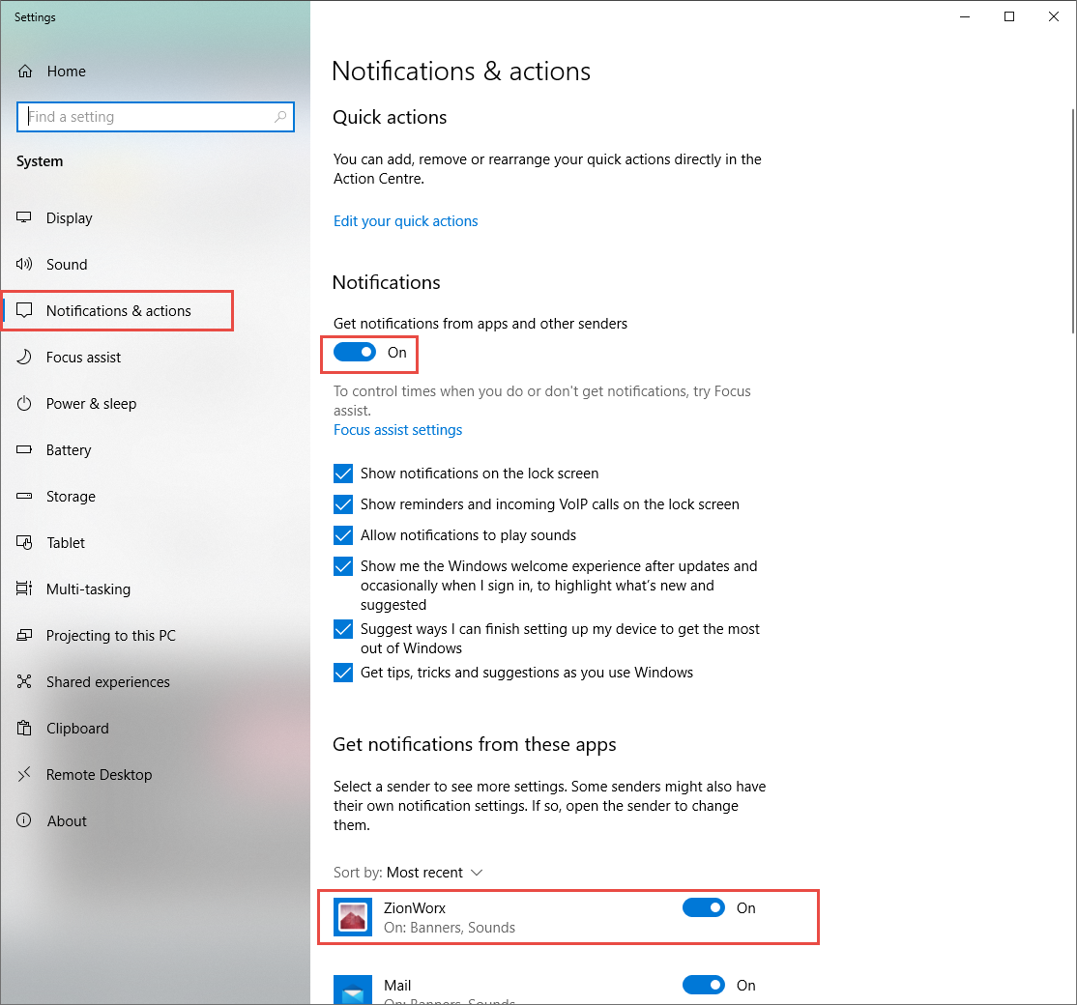The image size is (1077, 1005).
Task: Click the Notifications & actions speech bubble icon
Action: click(x=24, y=310)
